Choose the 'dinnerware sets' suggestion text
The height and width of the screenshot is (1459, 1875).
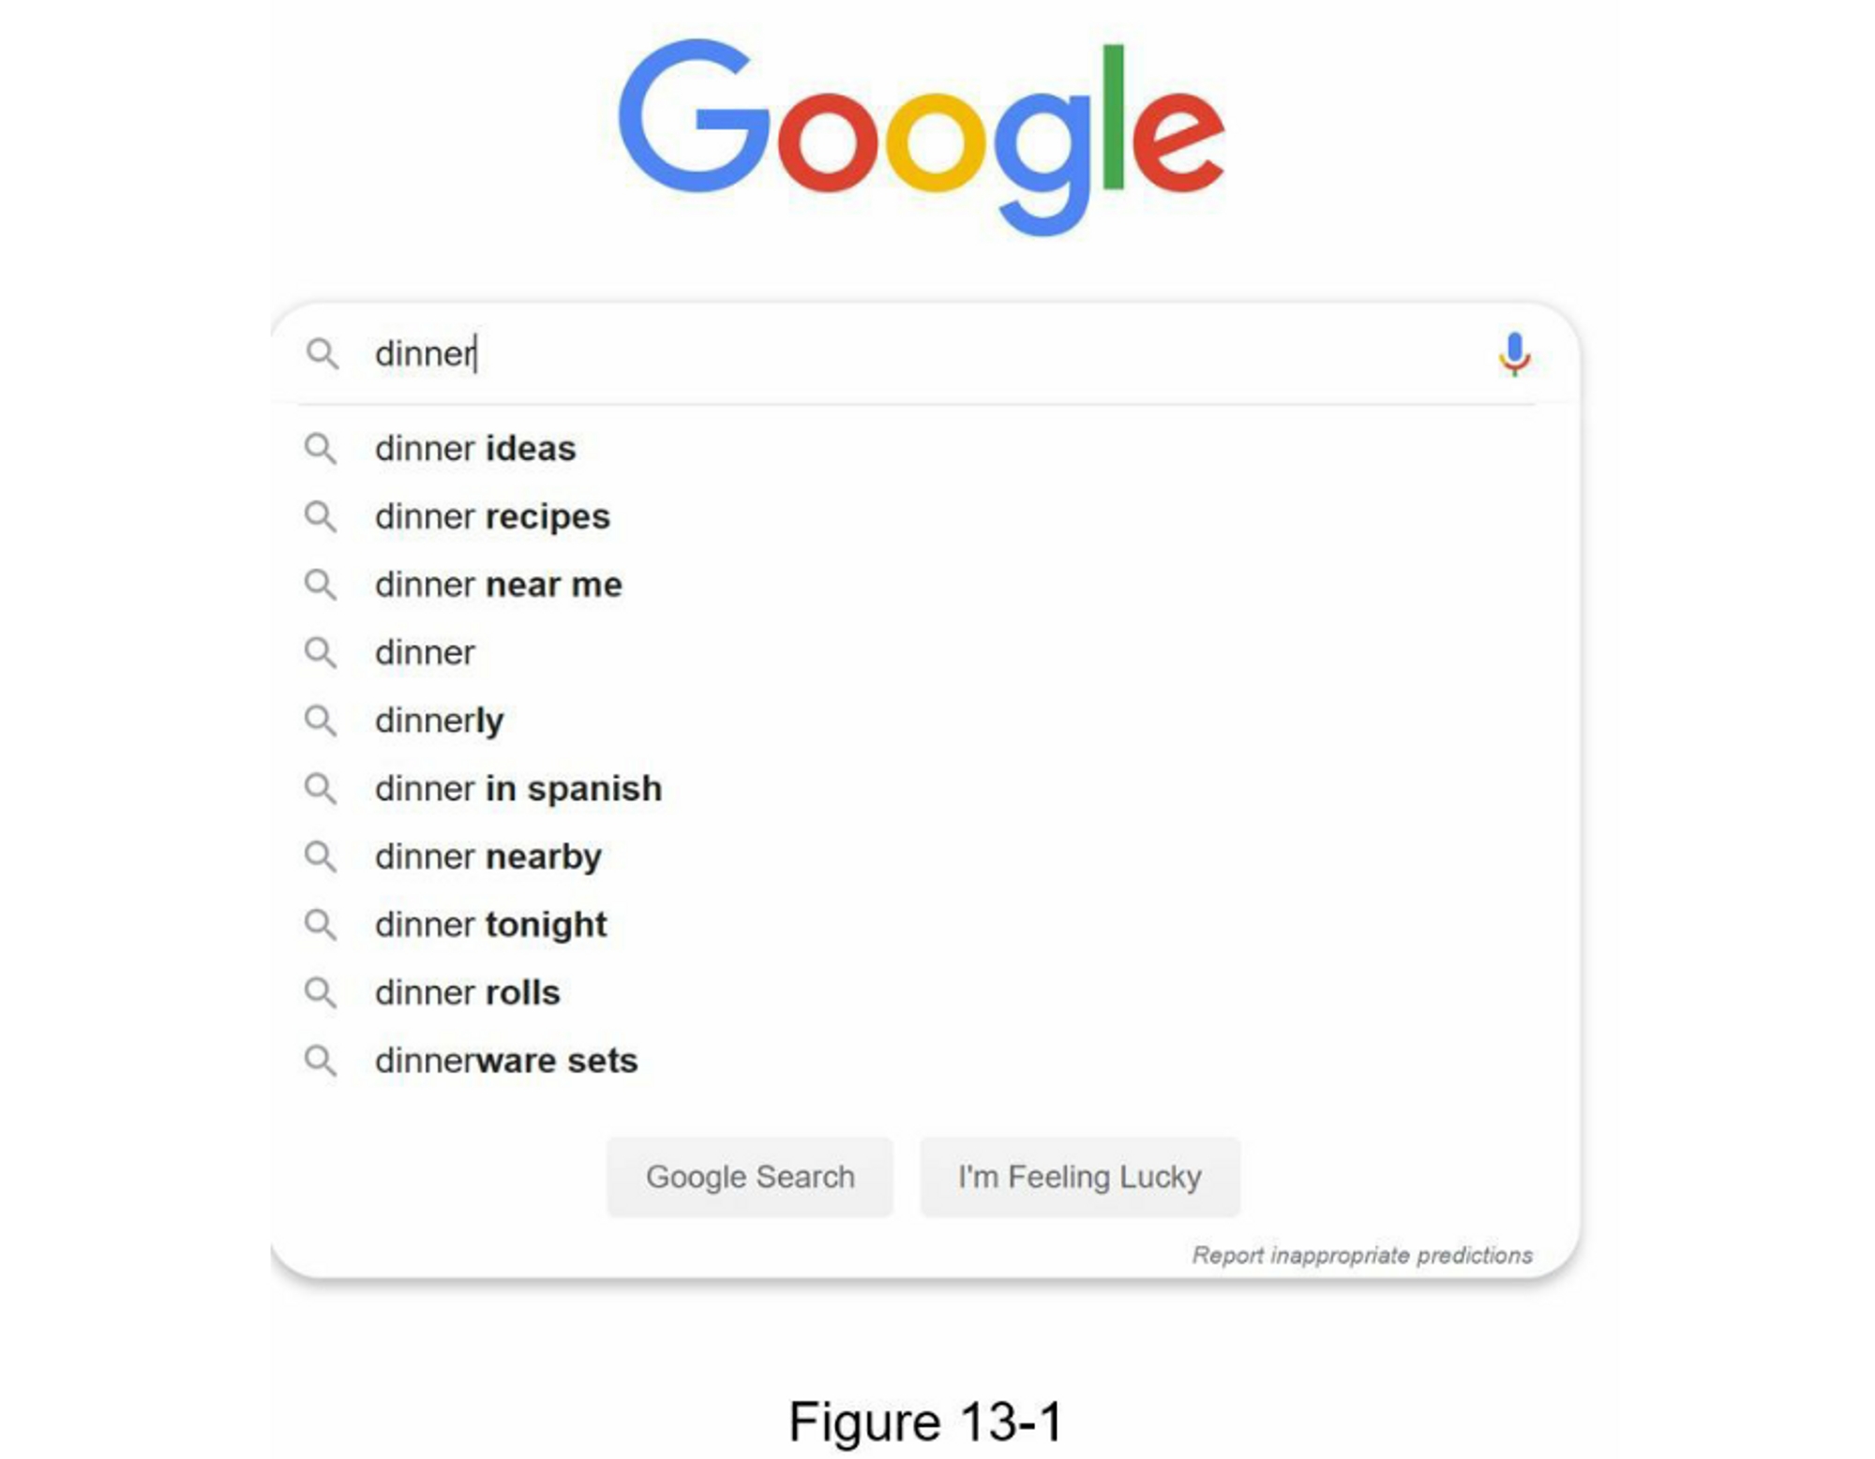(x=506, y=1061)
